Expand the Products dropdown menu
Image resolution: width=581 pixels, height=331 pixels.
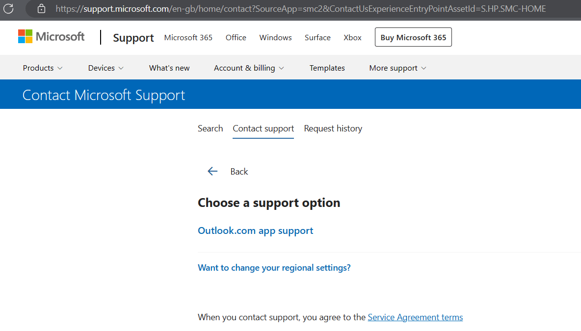pos(43,68)
